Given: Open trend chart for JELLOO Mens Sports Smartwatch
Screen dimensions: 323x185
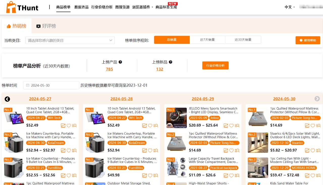Looking at the screenshot, I should [226, 125].
